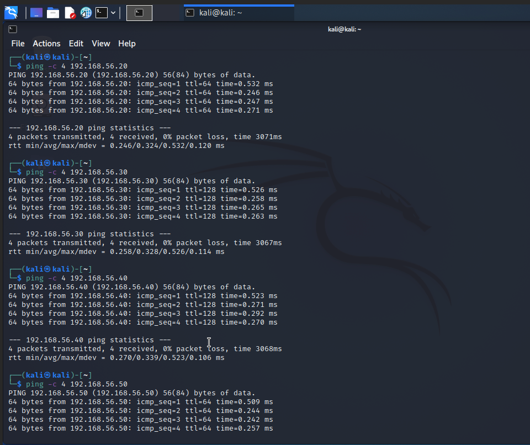Screen dimensions: 530x445
Task: Click the kali@kali: ~ window title
Action: pyautogui.click(x=344, y=29)
